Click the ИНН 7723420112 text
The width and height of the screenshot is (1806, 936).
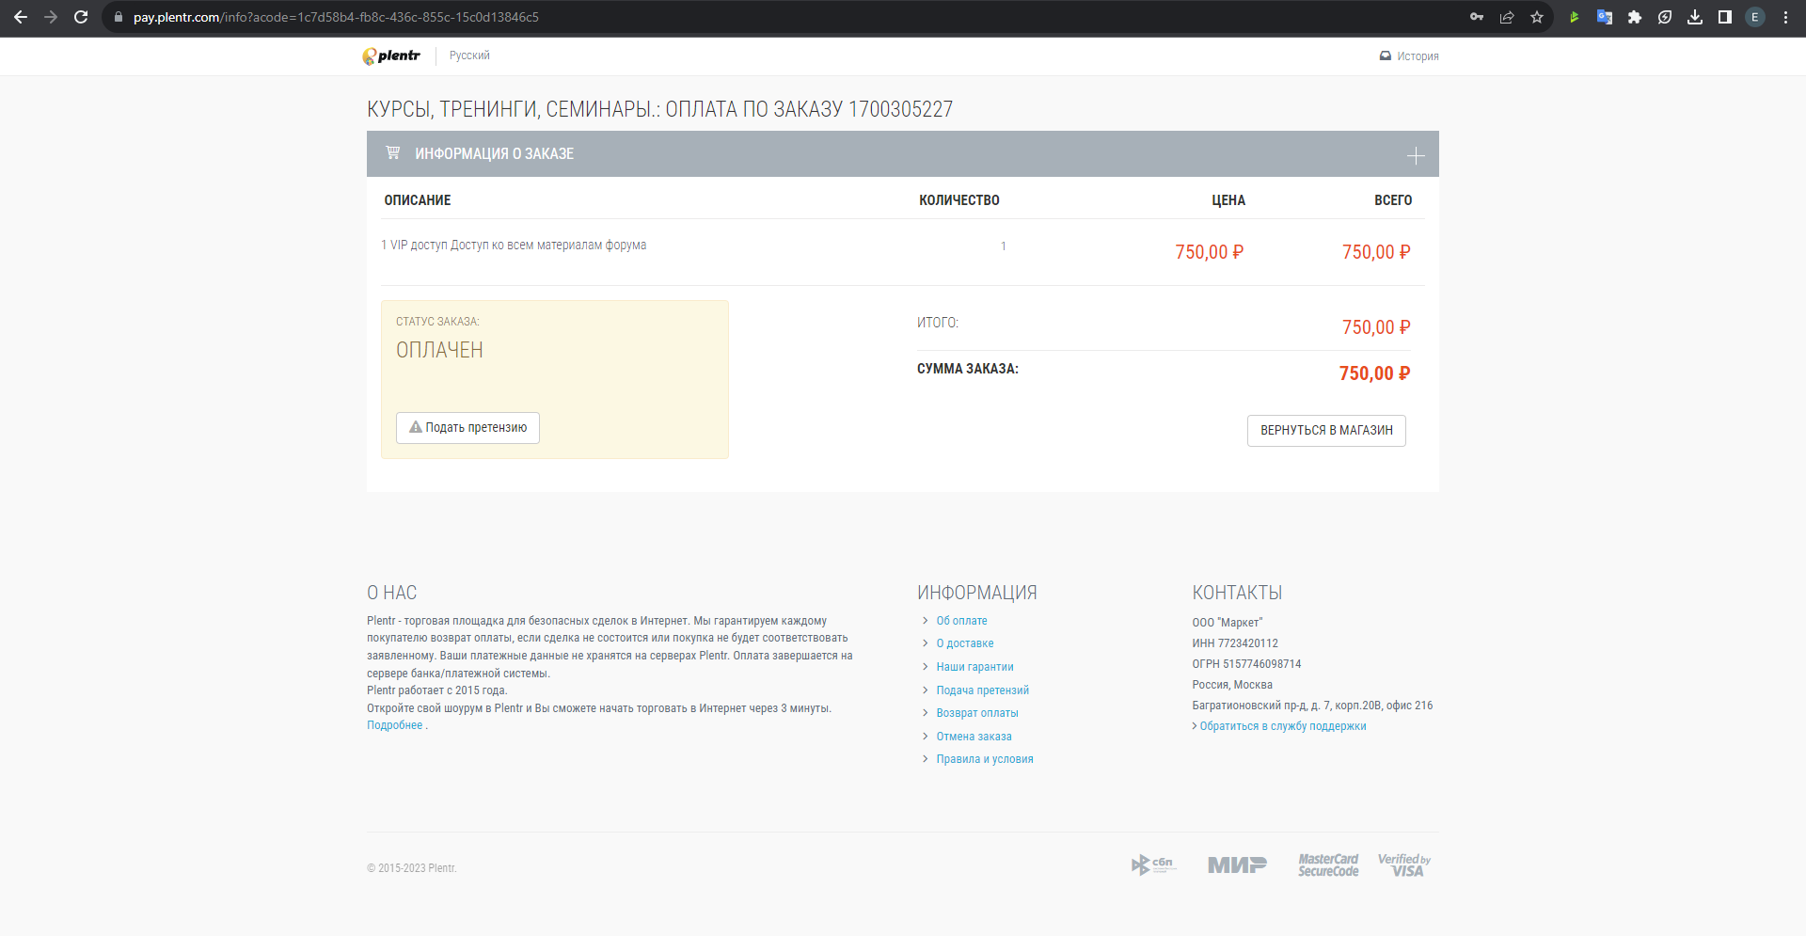click(1235, 643)
